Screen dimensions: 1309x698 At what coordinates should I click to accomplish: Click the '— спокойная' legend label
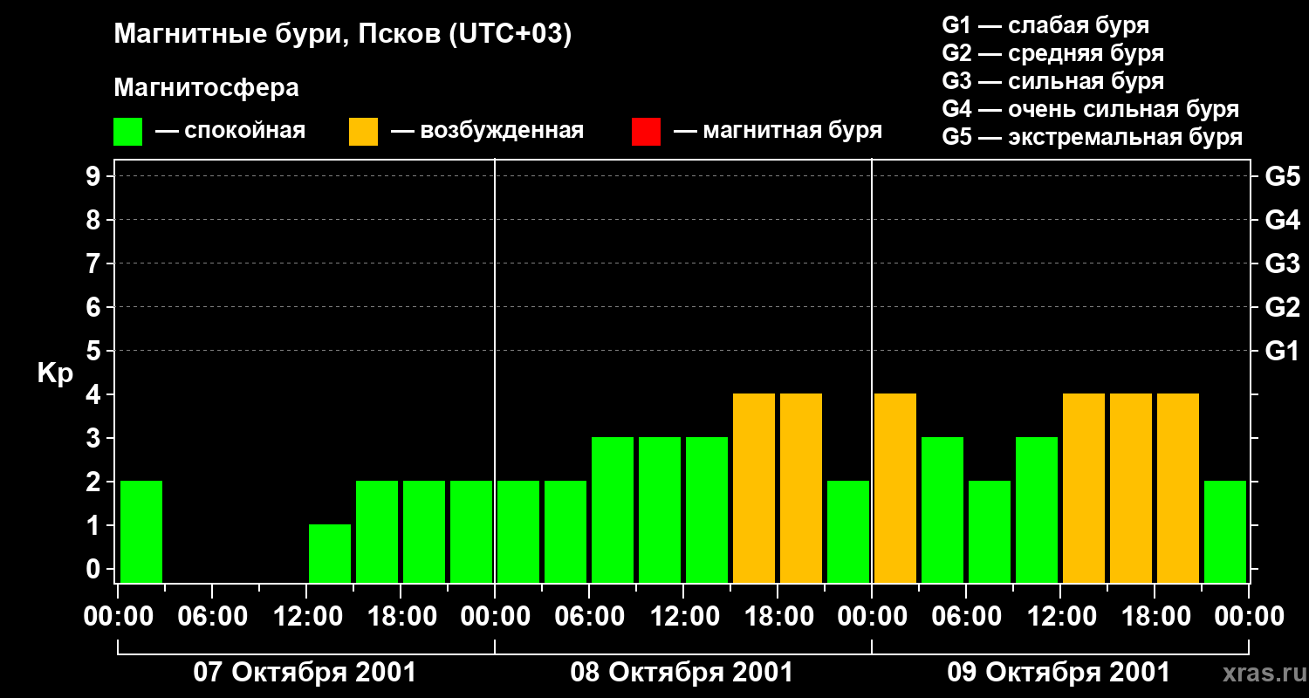[x=230, y=131]
